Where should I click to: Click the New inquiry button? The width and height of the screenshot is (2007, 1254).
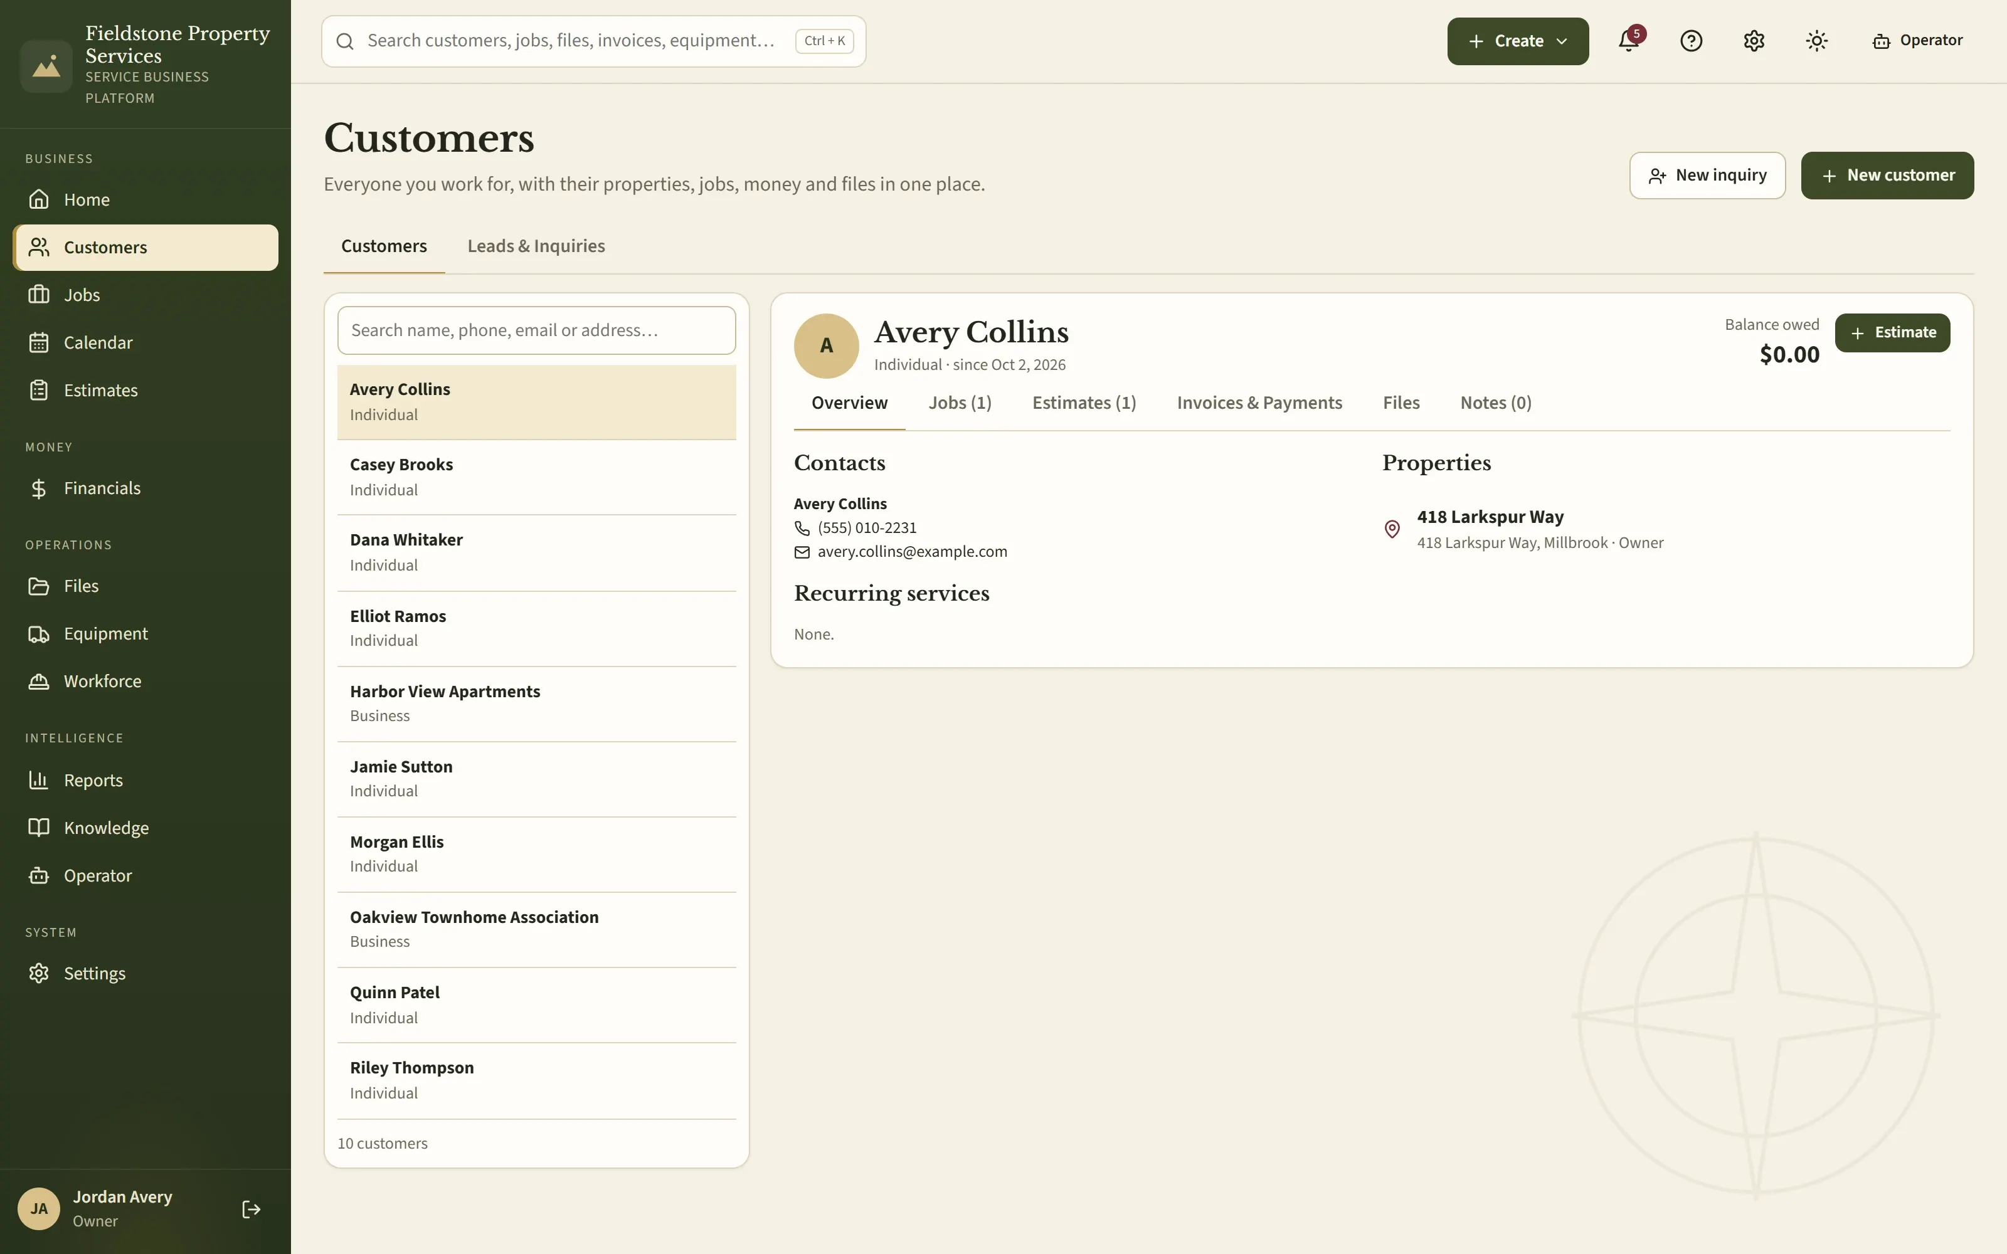(1707, 175)
